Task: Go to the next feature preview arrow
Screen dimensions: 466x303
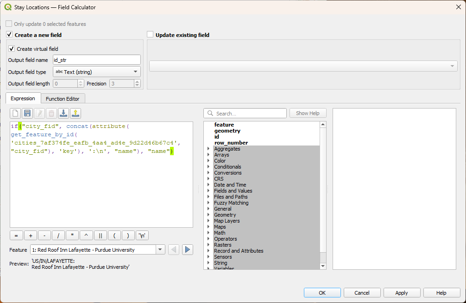Action: point(187,250)
